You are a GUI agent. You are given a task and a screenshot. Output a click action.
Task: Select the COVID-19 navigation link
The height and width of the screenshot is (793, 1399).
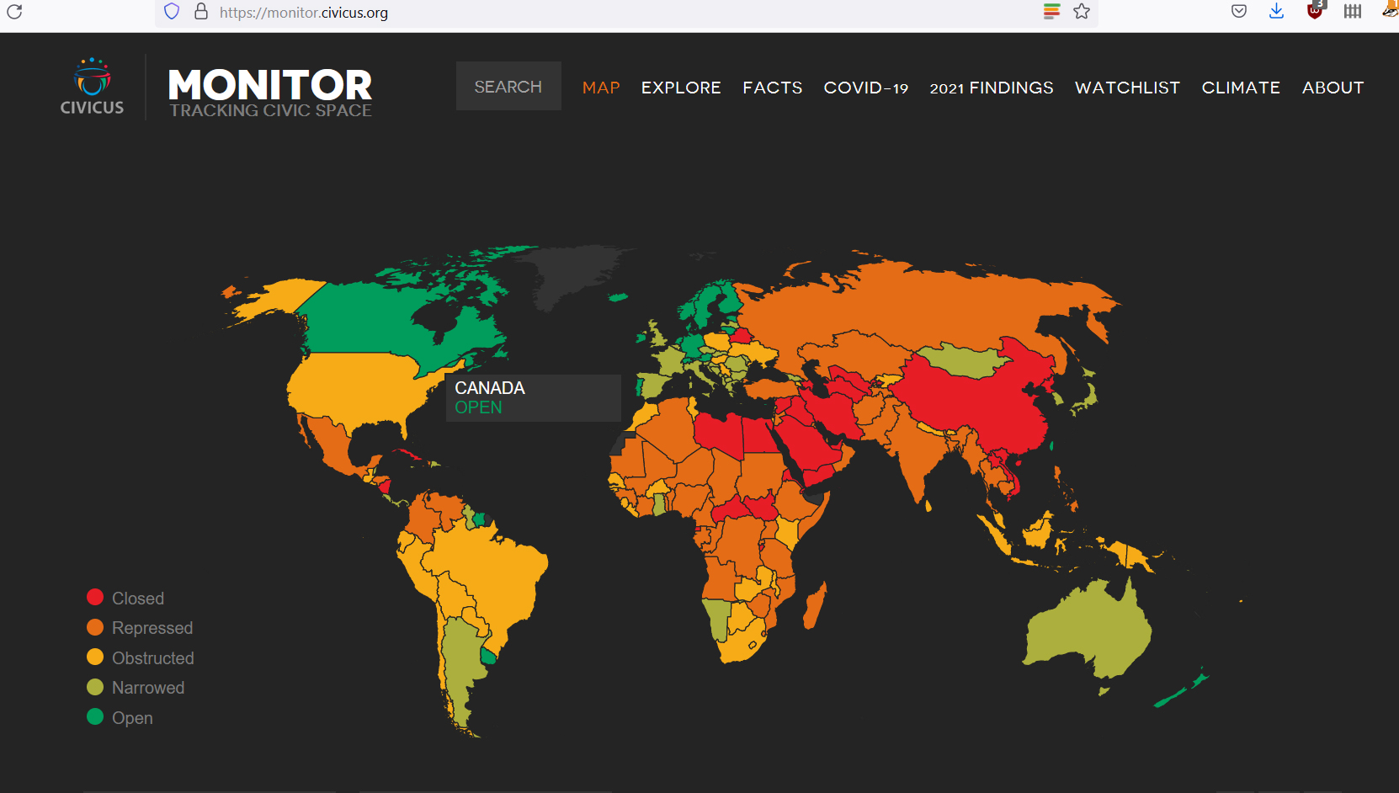865,88
